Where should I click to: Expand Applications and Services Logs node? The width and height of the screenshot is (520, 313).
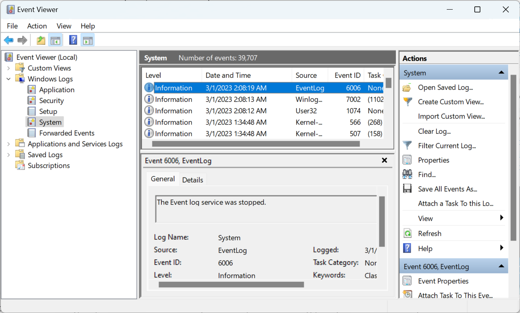(8, 144)
